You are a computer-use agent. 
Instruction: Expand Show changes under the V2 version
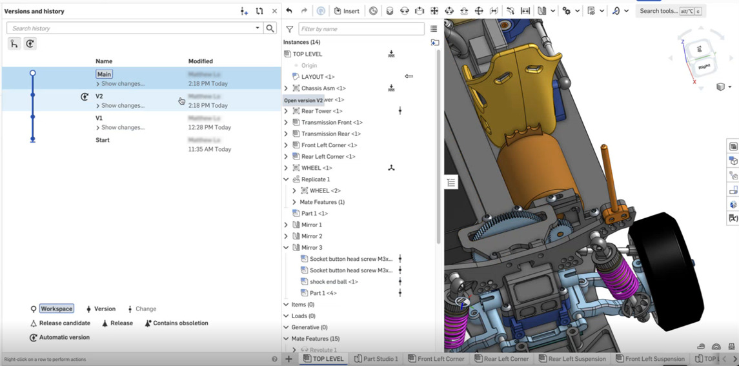119,105
